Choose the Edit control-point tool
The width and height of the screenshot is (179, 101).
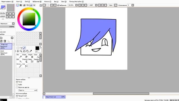tap(19, 61)
